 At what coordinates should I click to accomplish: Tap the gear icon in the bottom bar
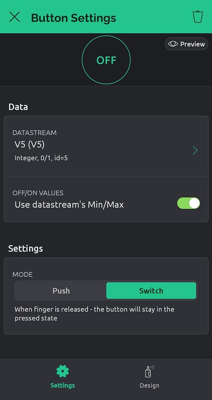[x=62, y=371]
